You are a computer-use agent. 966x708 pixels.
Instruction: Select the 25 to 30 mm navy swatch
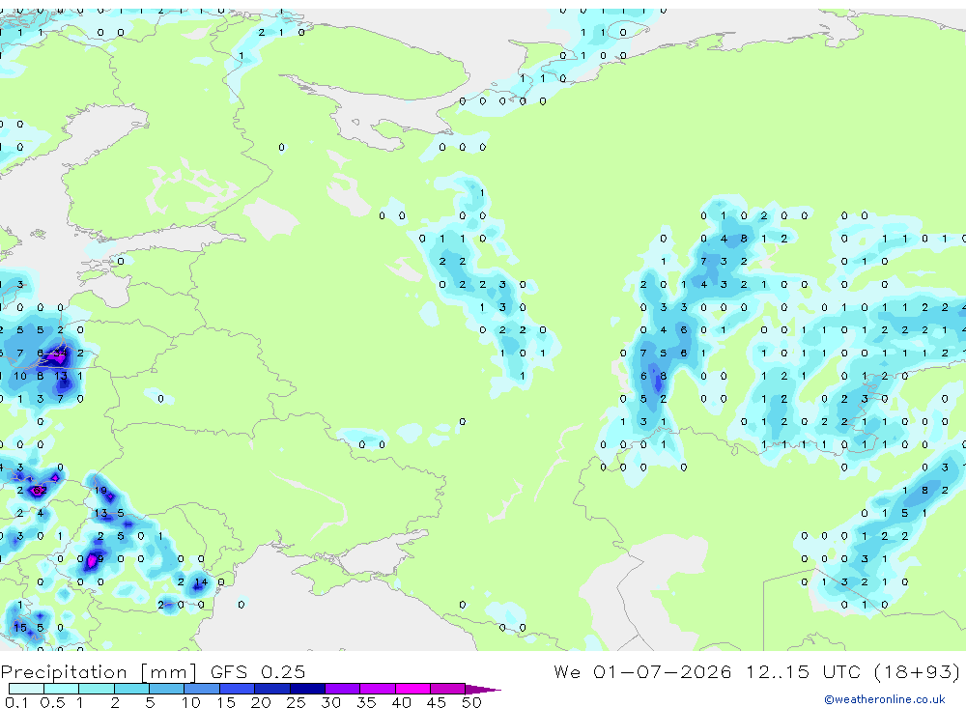tap(307, 689)
